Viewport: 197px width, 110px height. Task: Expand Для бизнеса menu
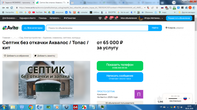pyautogui.click(x=9, y=18)
